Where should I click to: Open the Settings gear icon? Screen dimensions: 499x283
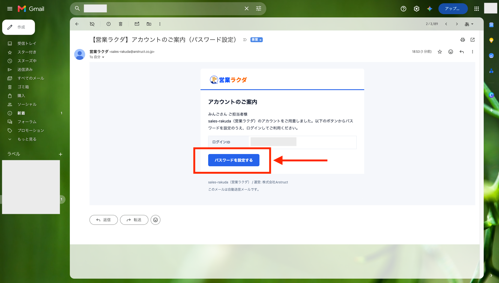point(417,9)
